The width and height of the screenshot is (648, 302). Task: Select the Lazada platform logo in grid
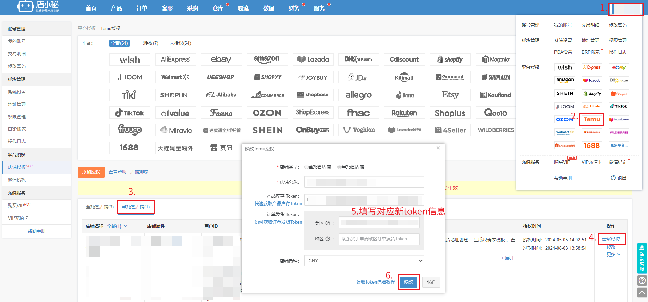[x=313, y=60]
